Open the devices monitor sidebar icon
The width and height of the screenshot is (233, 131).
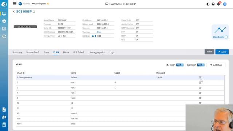[4, 14]
